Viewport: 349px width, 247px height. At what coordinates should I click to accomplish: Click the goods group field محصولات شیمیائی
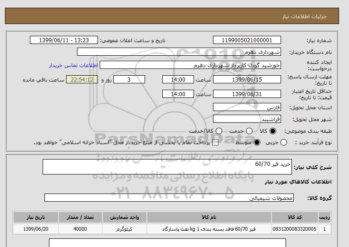tap(169, 198)
